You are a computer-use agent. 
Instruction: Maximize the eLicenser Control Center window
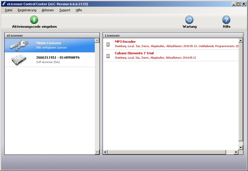(238, 4)
